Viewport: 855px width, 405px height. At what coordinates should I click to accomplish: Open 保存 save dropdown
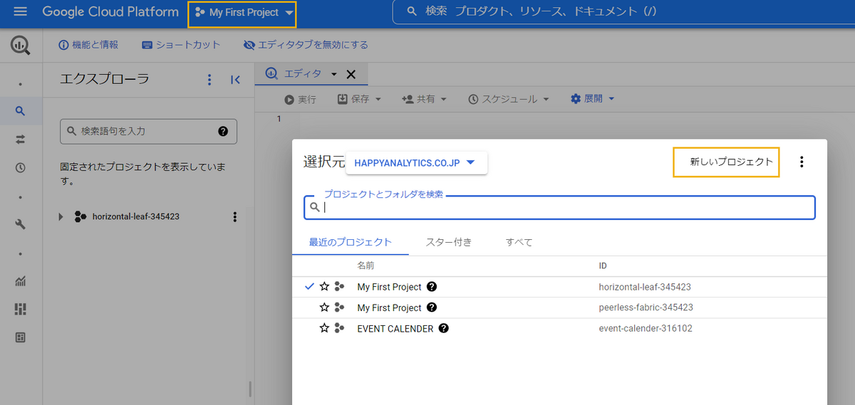pyautogui.click(x=360, y=99)
